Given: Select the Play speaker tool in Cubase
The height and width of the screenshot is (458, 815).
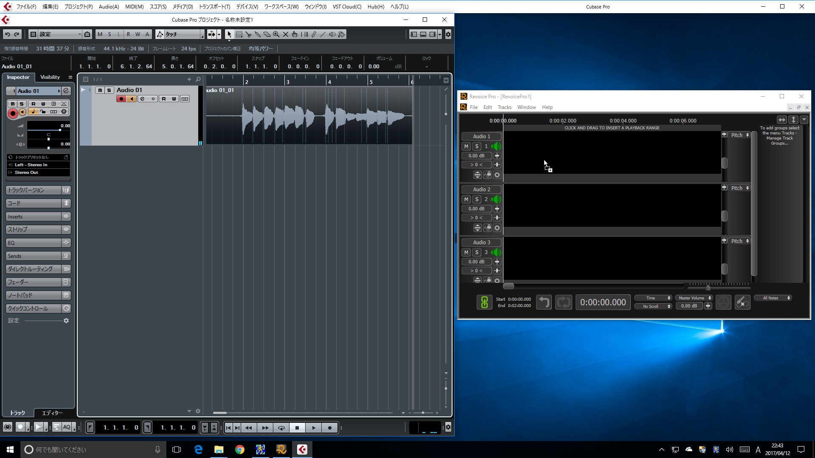Looking at the screenshot, I should 332,34.
